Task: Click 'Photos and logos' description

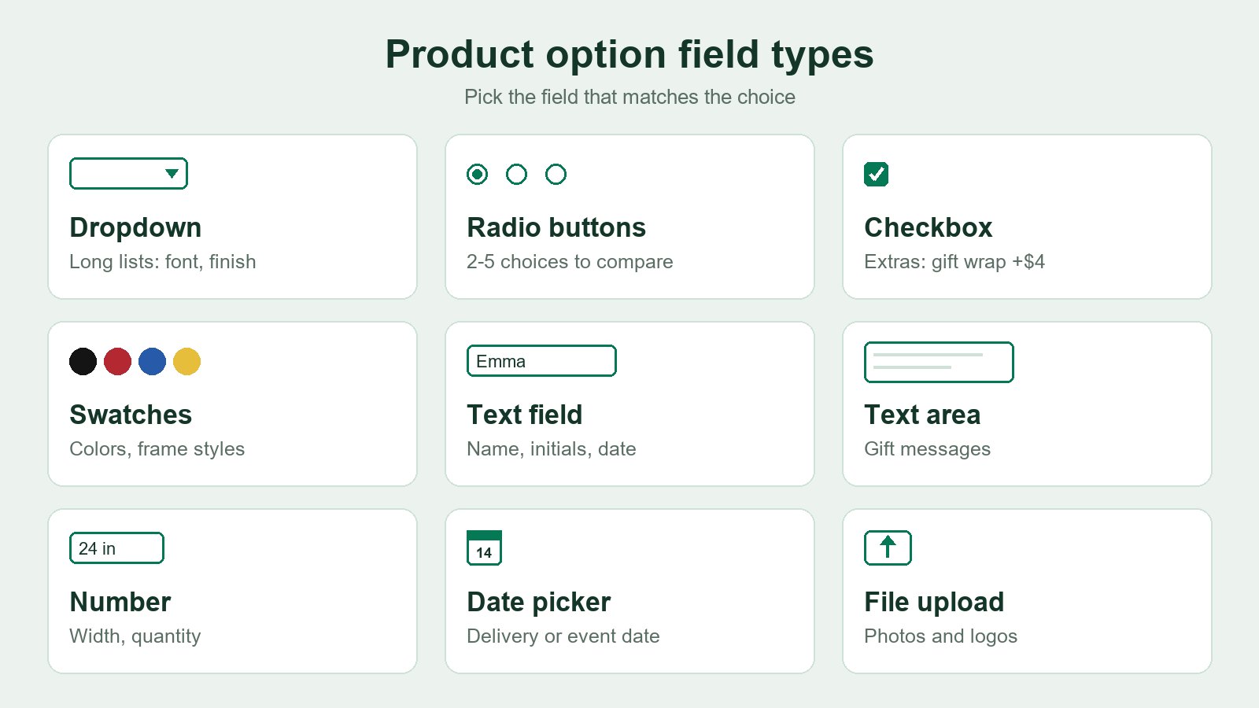Action: (x=941, y=636)
